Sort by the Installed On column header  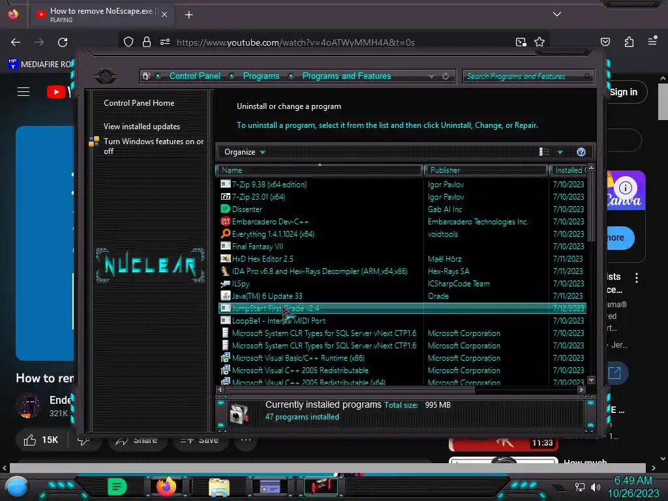(x=568, y=170)
